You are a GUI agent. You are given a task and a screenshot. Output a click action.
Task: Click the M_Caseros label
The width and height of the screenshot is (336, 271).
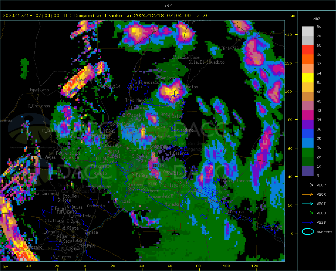(x=178, y=153)
